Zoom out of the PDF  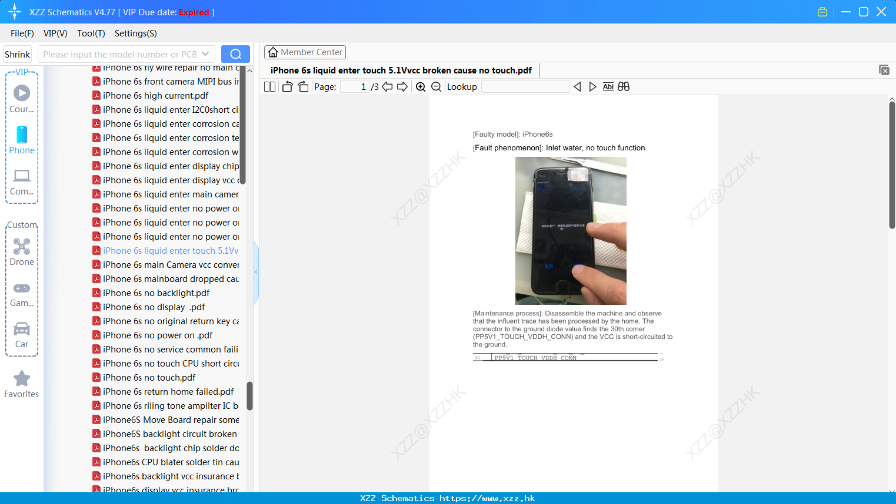point(436,87)
